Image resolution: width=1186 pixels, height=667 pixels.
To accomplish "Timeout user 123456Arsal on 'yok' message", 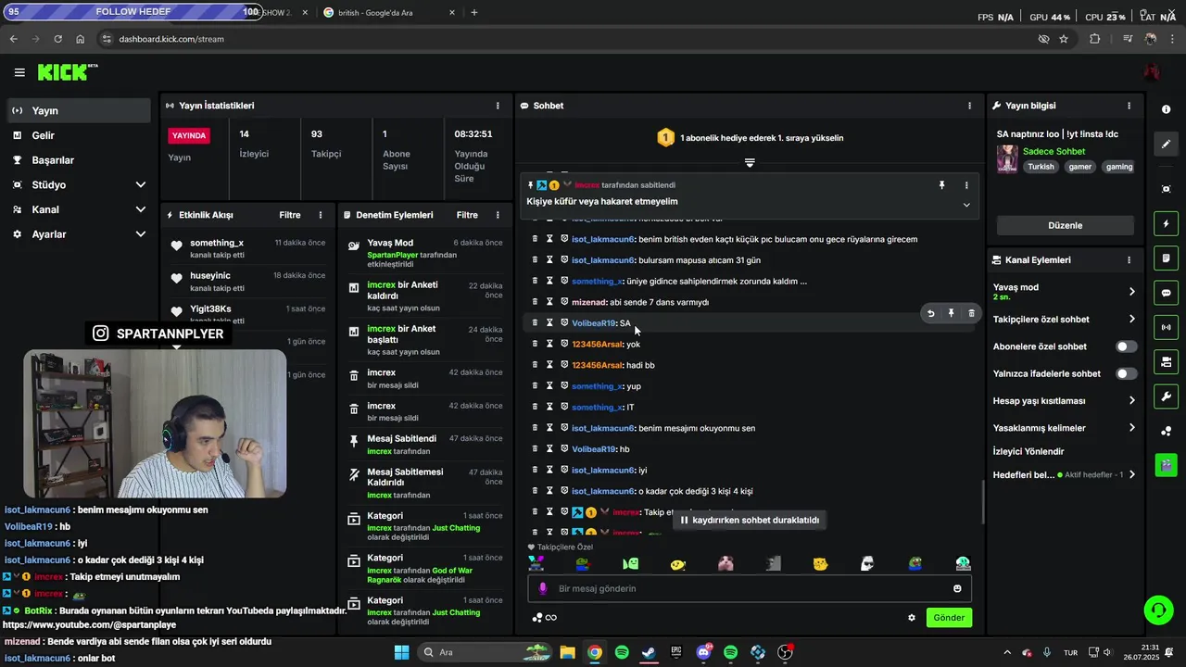I will click(549, 344).
